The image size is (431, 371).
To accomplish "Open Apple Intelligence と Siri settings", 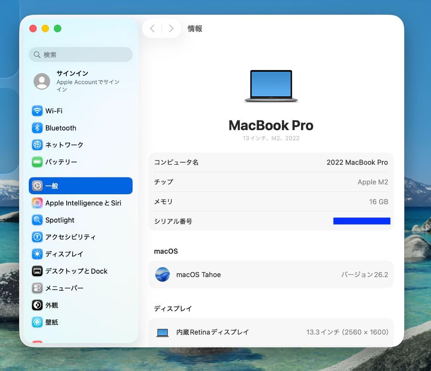I will 83,203.
